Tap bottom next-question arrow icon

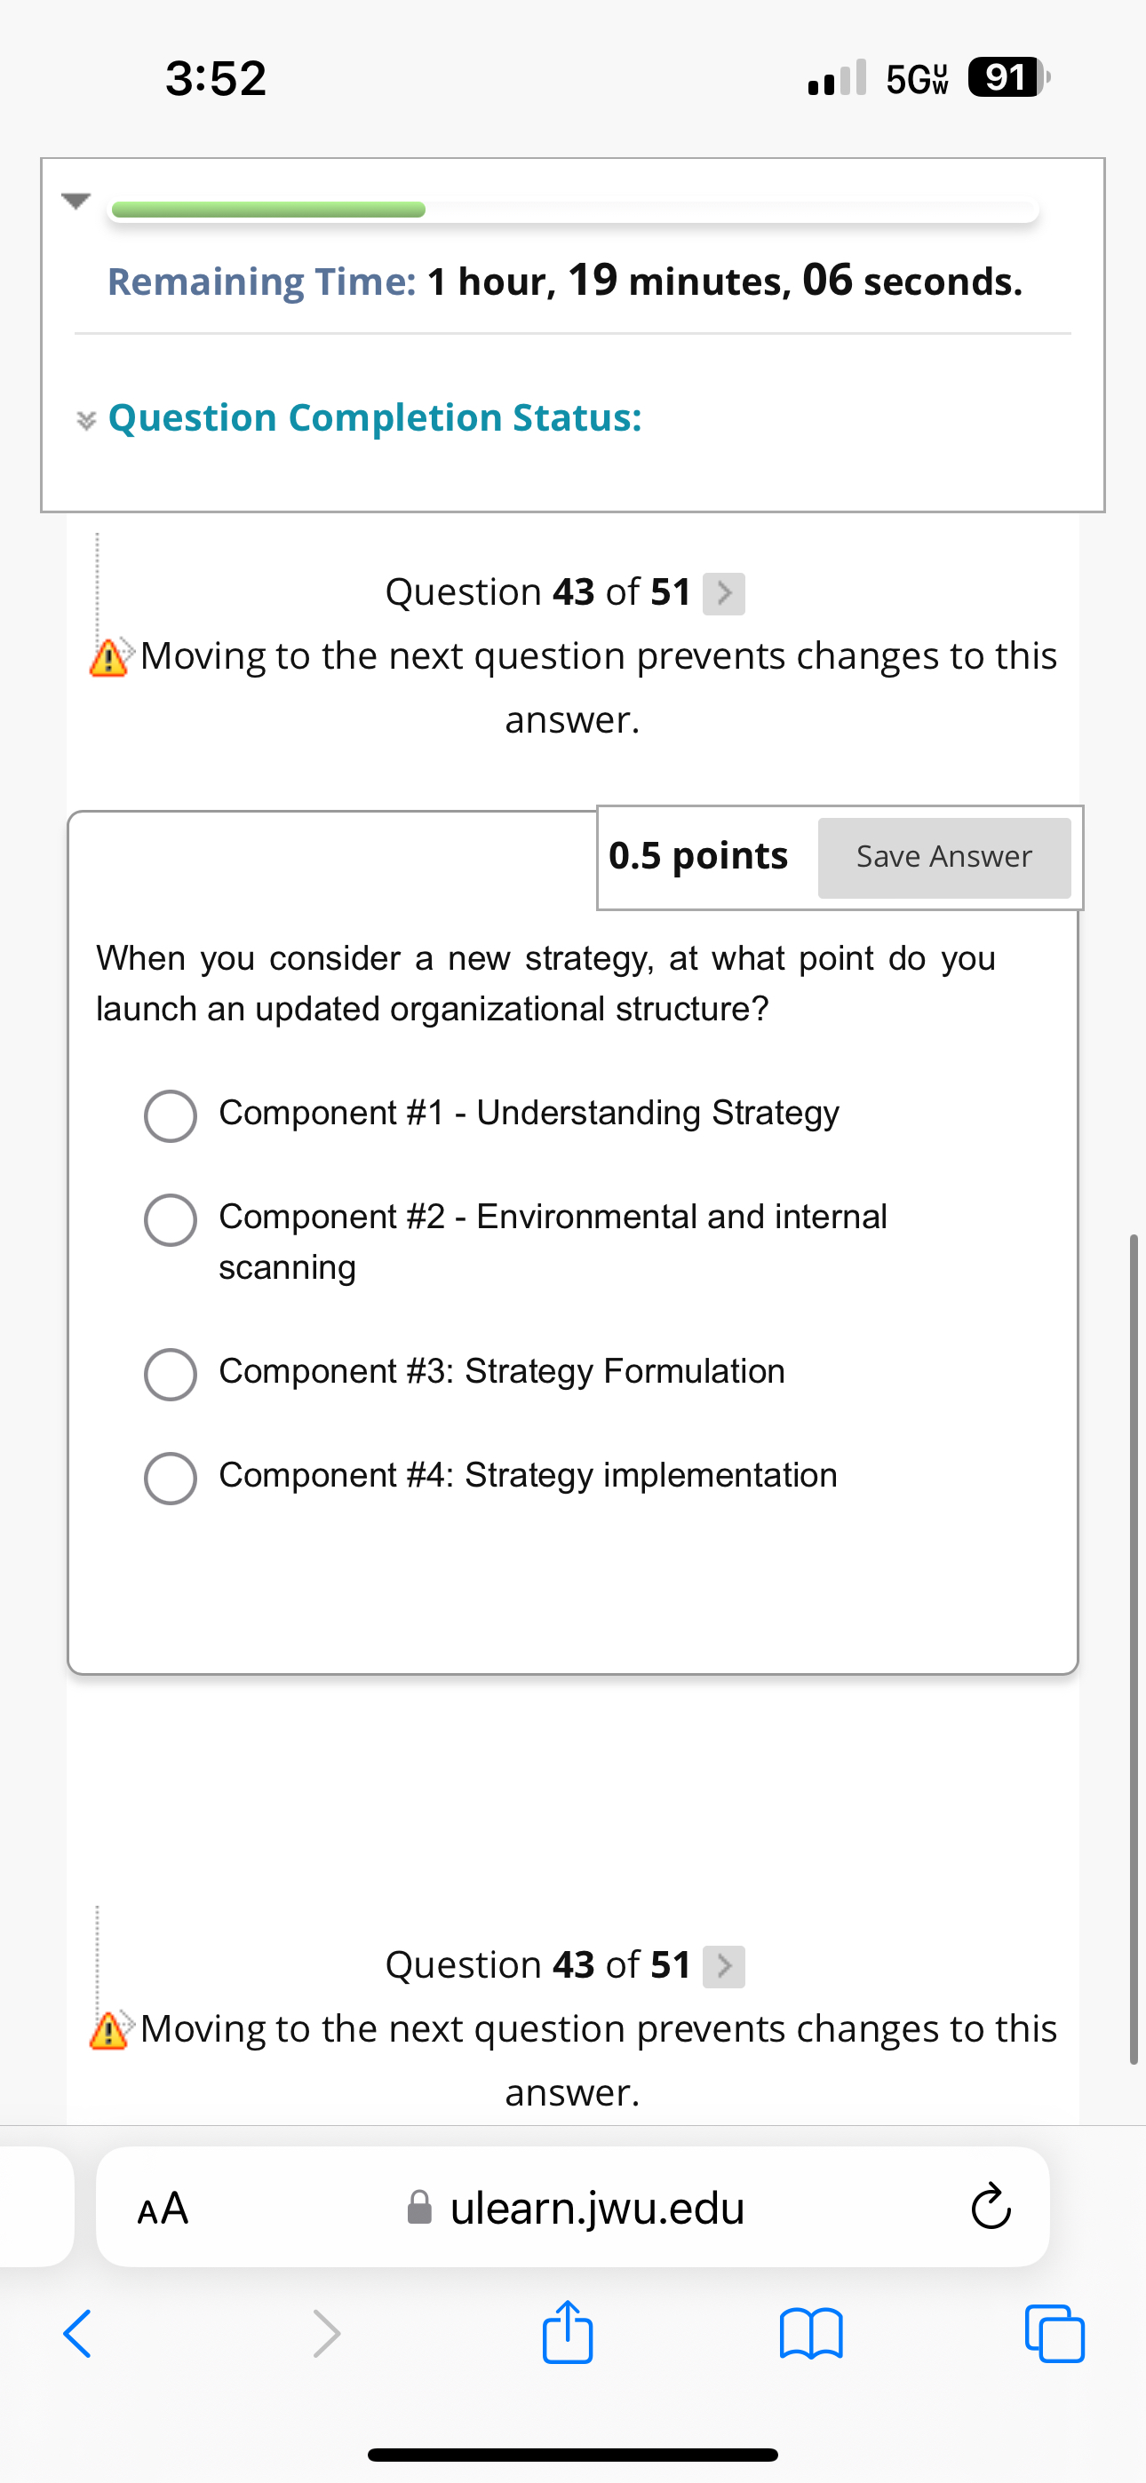(x=723, y=1966)
